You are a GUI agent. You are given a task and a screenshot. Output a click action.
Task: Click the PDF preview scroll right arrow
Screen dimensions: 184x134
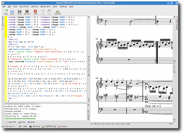[x=172, y=124]
